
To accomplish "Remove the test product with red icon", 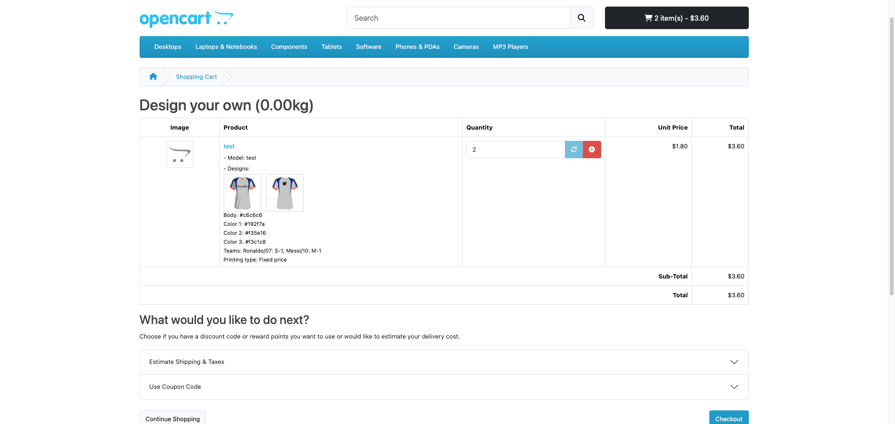I will click(592, 149).
